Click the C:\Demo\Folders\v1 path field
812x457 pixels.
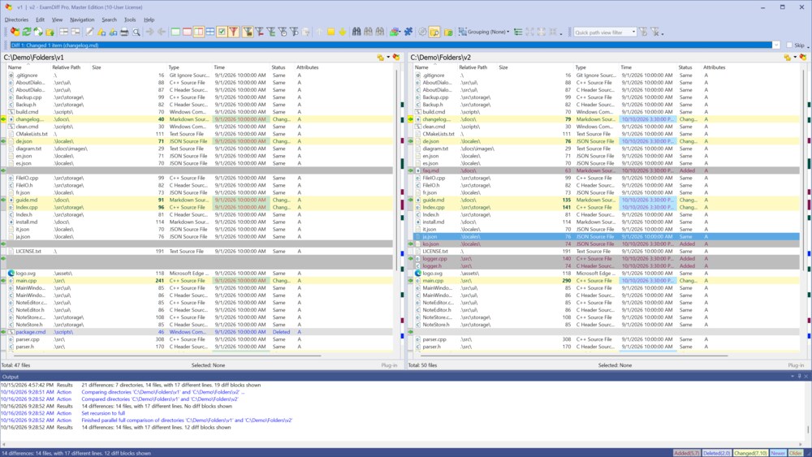click(x=189, y=58)
